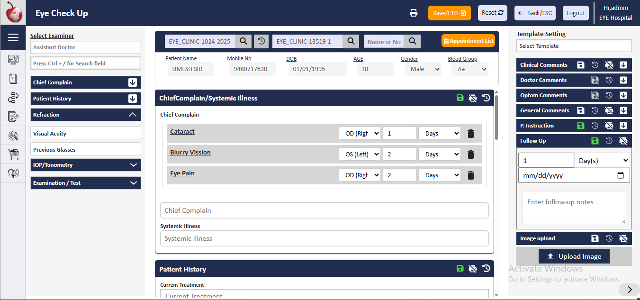
Task: Open history for Patient History section
Action: tap(486, 269)
